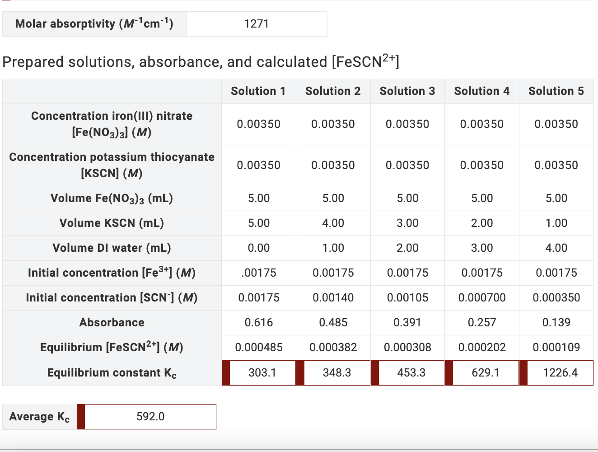Select the Average Kc input box showing 592.0
598x452 pixels.
[x=149, y=416]
